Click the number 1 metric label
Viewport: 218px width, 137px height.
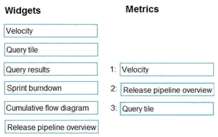(x=113, y=69)
